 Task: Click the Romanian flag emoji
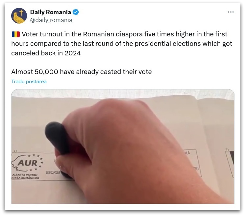point(16,34)
